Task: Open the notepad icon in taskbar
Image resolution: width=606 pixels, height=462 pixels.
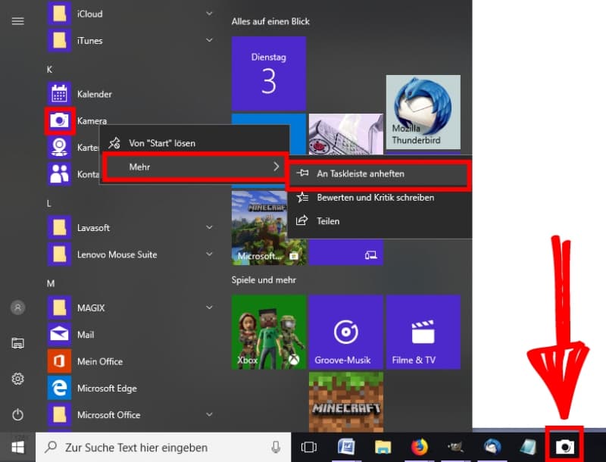Action: [528, 448]
